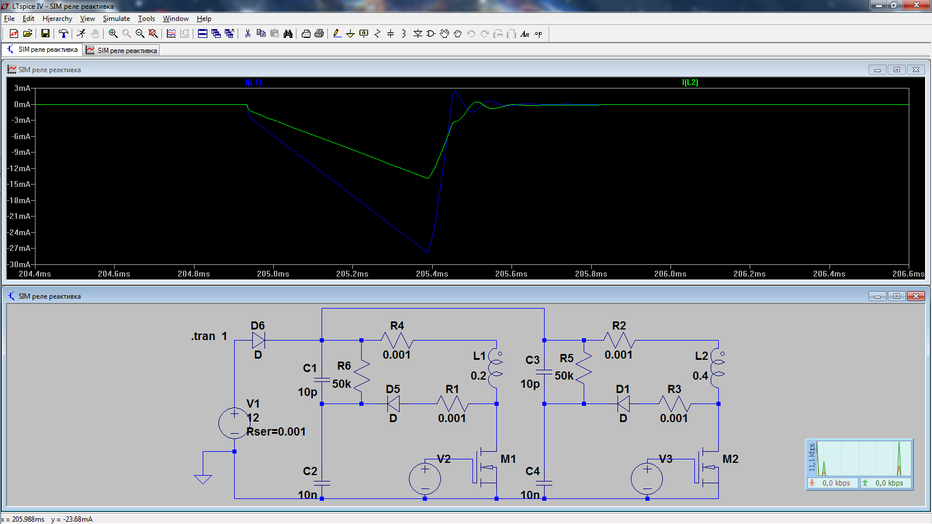Select the Inductor component tool
The image size is (932, 524).
(x=404, y=34)
